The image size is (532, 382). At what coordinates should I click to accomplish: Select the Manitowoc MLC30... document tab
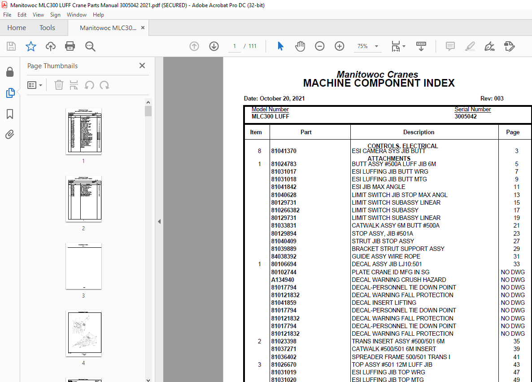[108, 28]
